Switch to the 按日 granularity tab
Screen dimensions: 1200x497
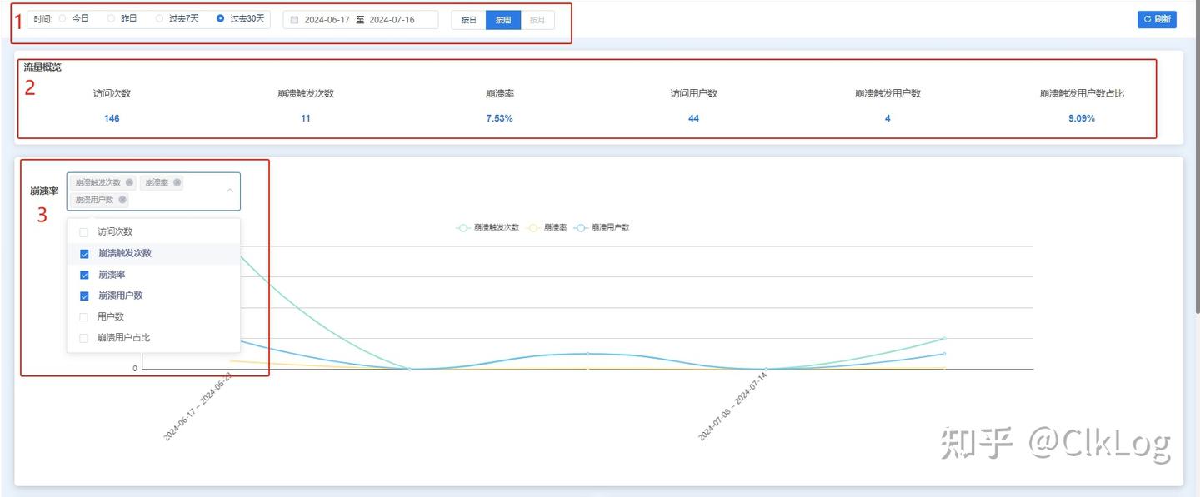click(467, 19)
